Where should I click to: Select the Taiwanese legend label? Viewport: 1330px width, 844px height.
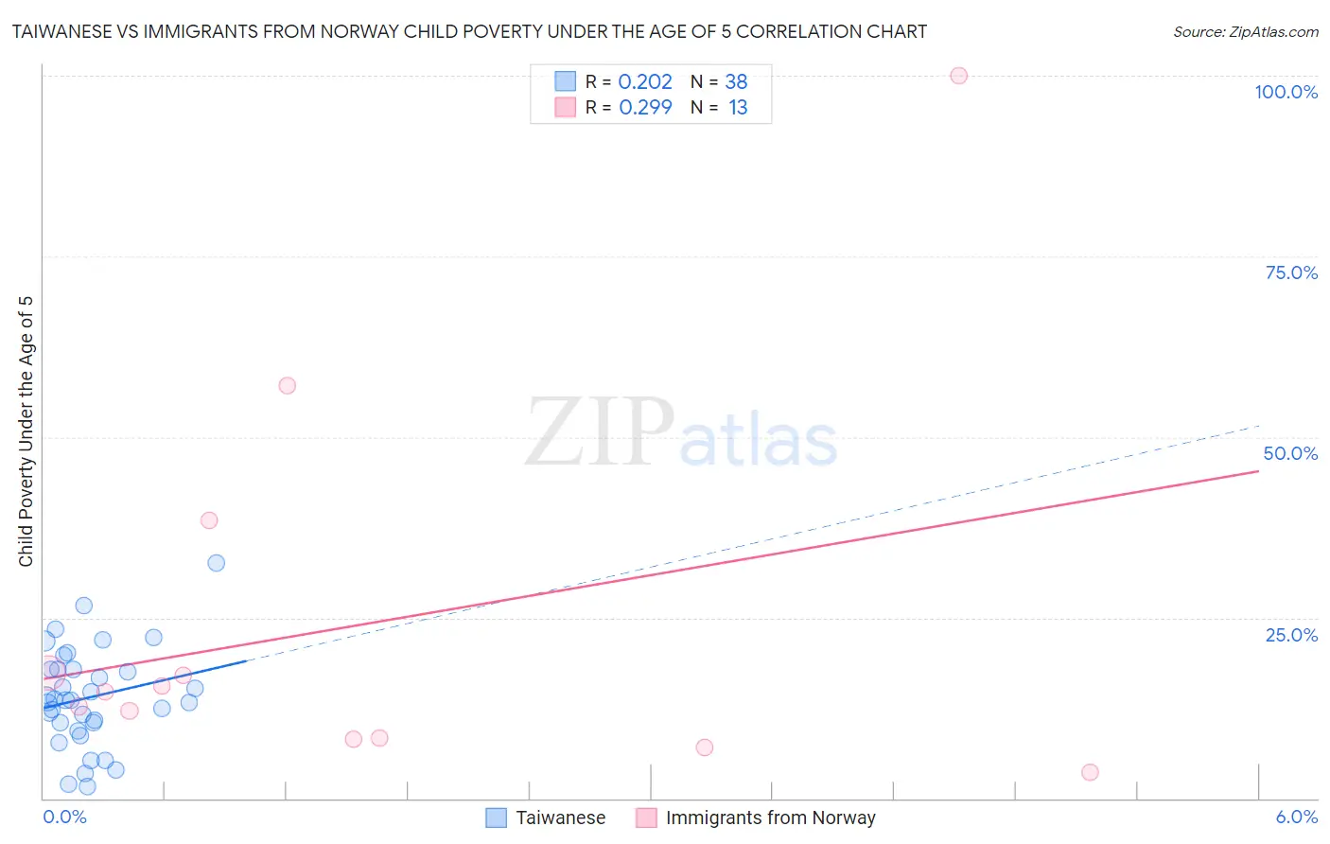point(561,818)
